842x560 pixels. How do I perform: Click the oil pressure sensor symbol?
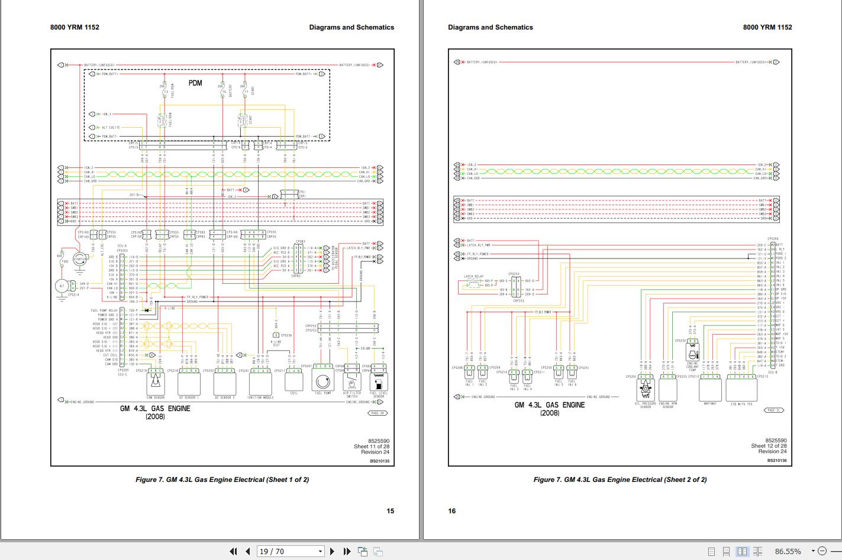[646, 390]
